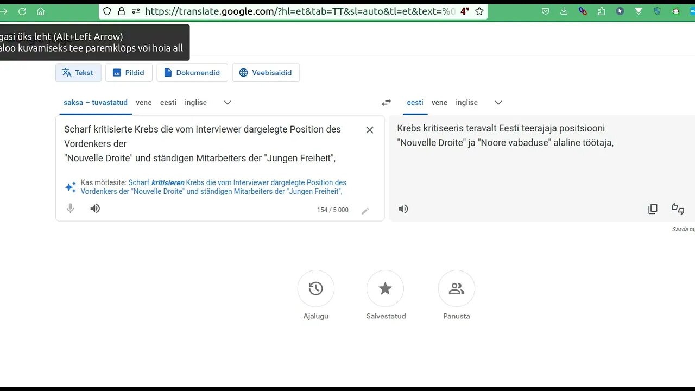Click the pencil edit icon by character count
This screenshot has height=391, width=695.
[365, 211]
